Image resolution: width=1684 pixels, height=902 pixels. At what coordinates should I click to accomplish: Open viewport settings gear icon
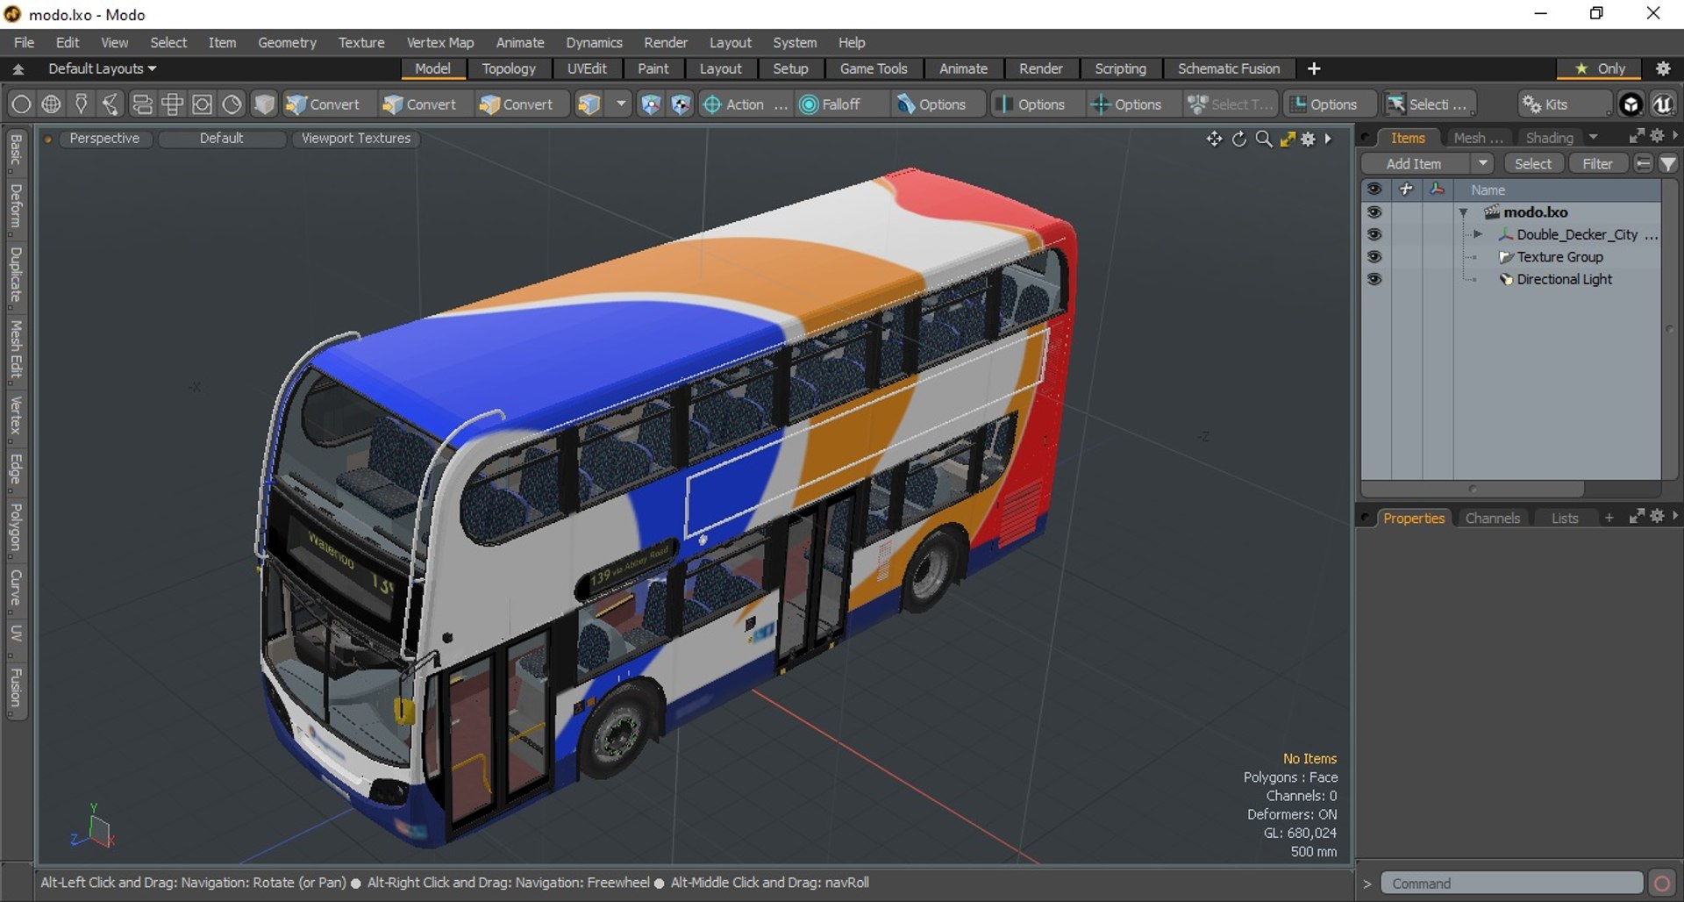tap(1309, 139)
